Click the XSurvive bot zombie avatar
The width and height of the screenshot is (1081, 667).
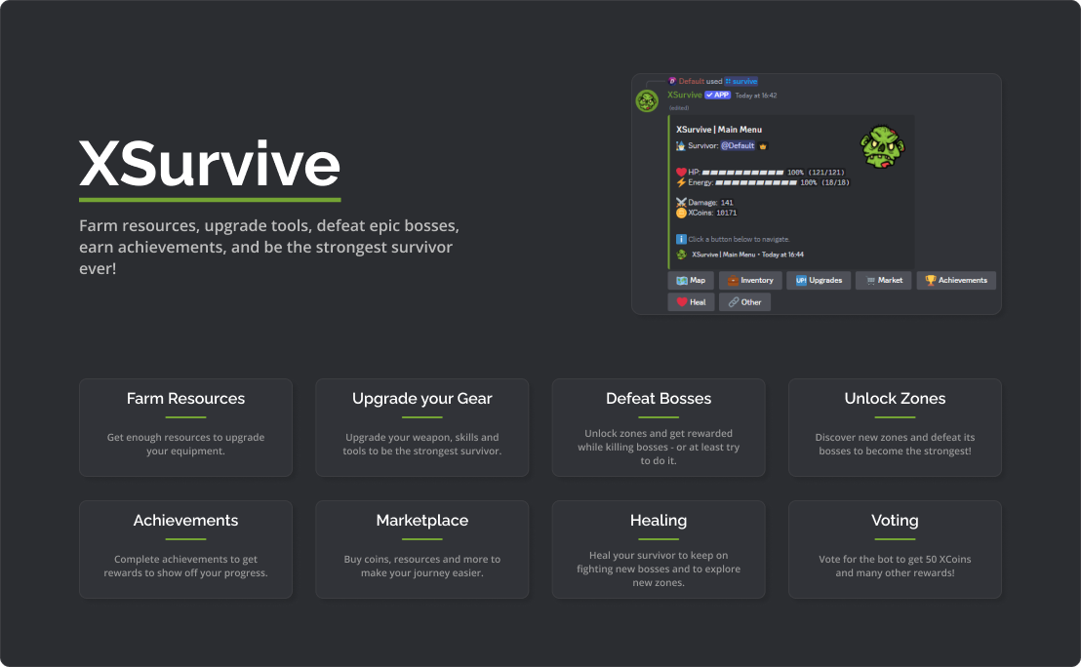tap(646, 101)
